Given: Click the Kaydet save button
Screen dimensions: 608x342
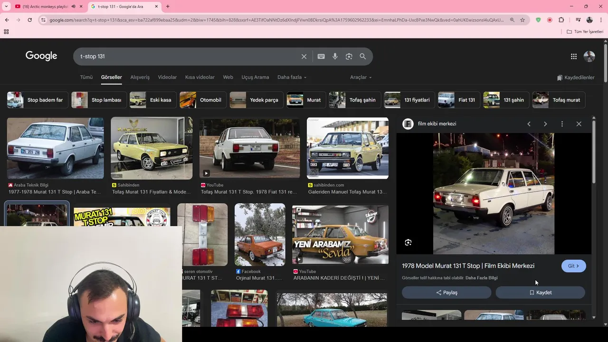Looking at the screenshot, I should click(541, 293).
